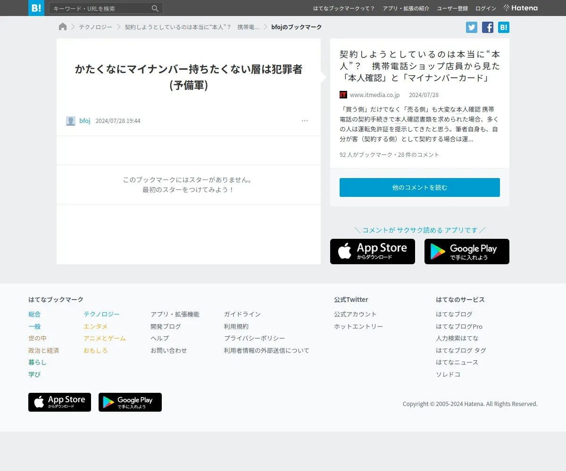Open 利用者情報の外部送信について link
The width and height of the screenshot is (566, 471).
(x=267, y=350)
